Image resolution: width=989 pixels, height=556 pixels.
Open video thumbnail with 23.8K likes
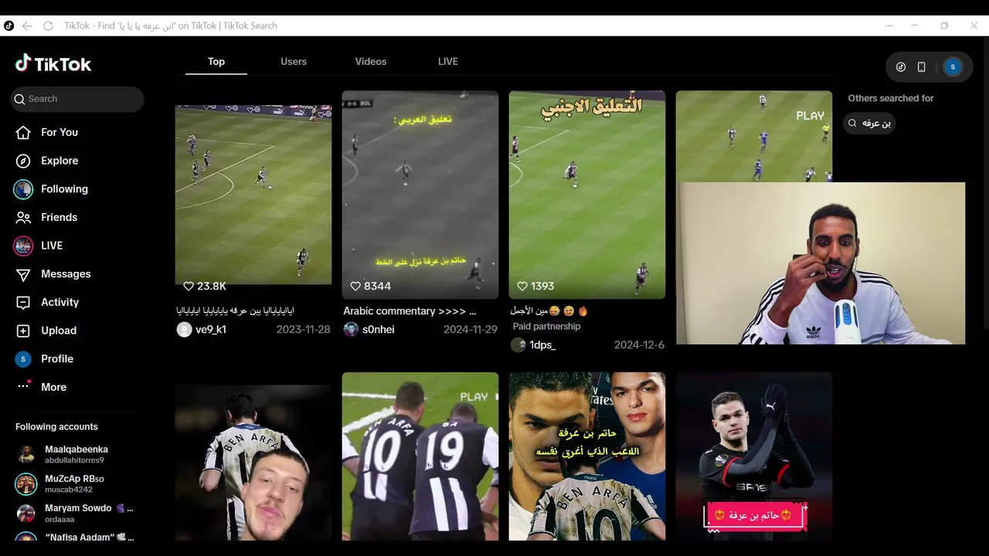[253, 195]
